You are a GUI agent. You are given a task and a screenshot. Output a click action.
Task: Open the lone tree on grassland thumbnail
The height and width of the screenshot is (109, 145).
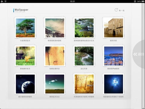[x=25, y=28]
